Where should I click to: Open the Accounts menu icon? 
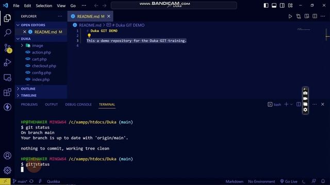click(x=7, y=156)
